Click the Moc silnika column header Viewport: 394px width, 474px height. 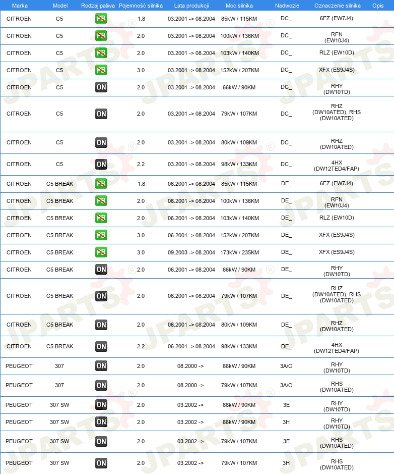[x=239, y=6]
